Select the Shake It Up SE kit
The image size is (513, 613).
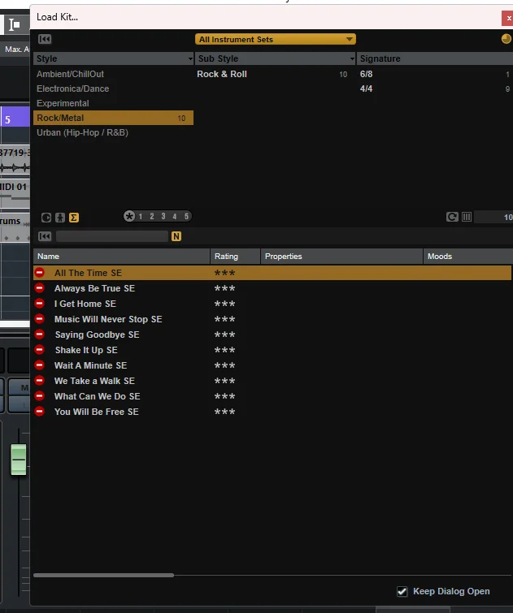pos(272,350)
